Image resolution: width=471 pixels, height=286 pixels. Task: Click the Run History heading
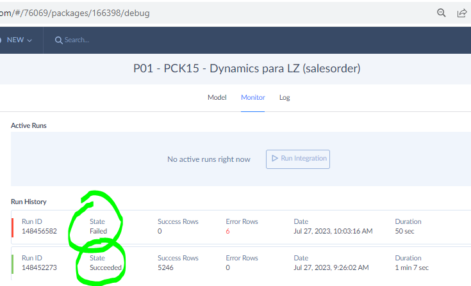click(x=29, y=202)
